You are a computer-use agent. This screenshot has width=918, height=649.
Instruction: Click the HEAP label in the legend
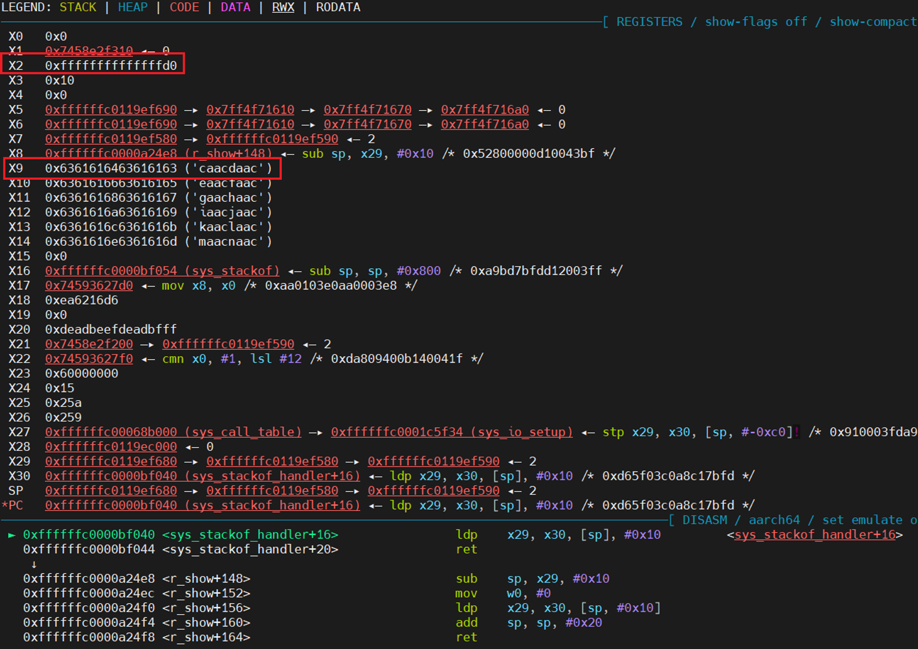click(x=133, y=7)
